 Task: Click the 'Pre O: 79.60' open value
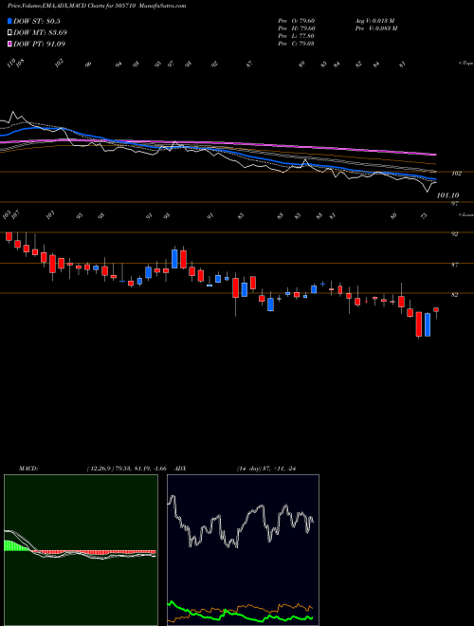(x=297, y=21)
